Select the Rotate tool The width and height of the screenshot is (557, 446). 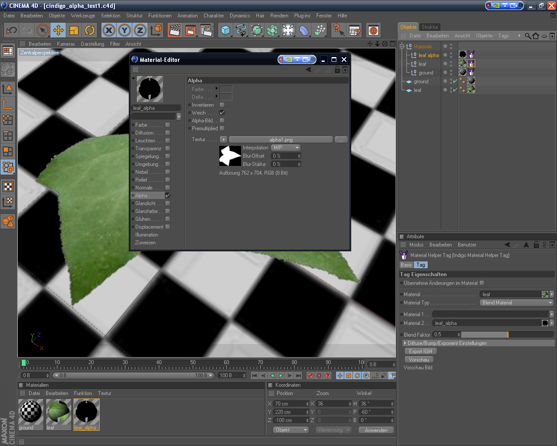coord(90,30)
